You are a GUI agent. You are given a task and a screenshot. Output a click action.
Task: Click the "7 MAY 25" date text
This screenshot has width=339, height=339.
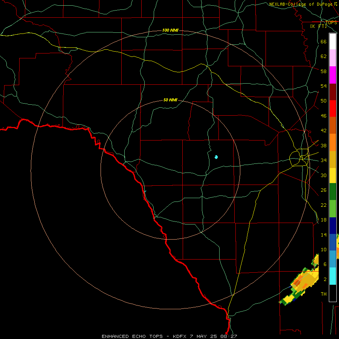point(204,336)
